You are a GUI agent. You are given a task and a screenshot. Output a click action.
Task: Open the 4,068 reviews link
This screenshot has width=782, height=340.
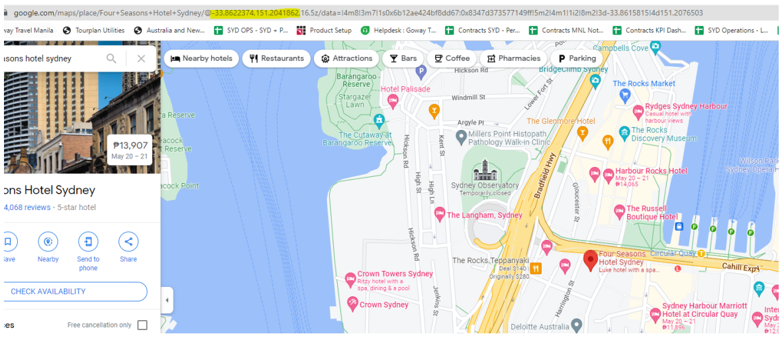tap(27, 207)
